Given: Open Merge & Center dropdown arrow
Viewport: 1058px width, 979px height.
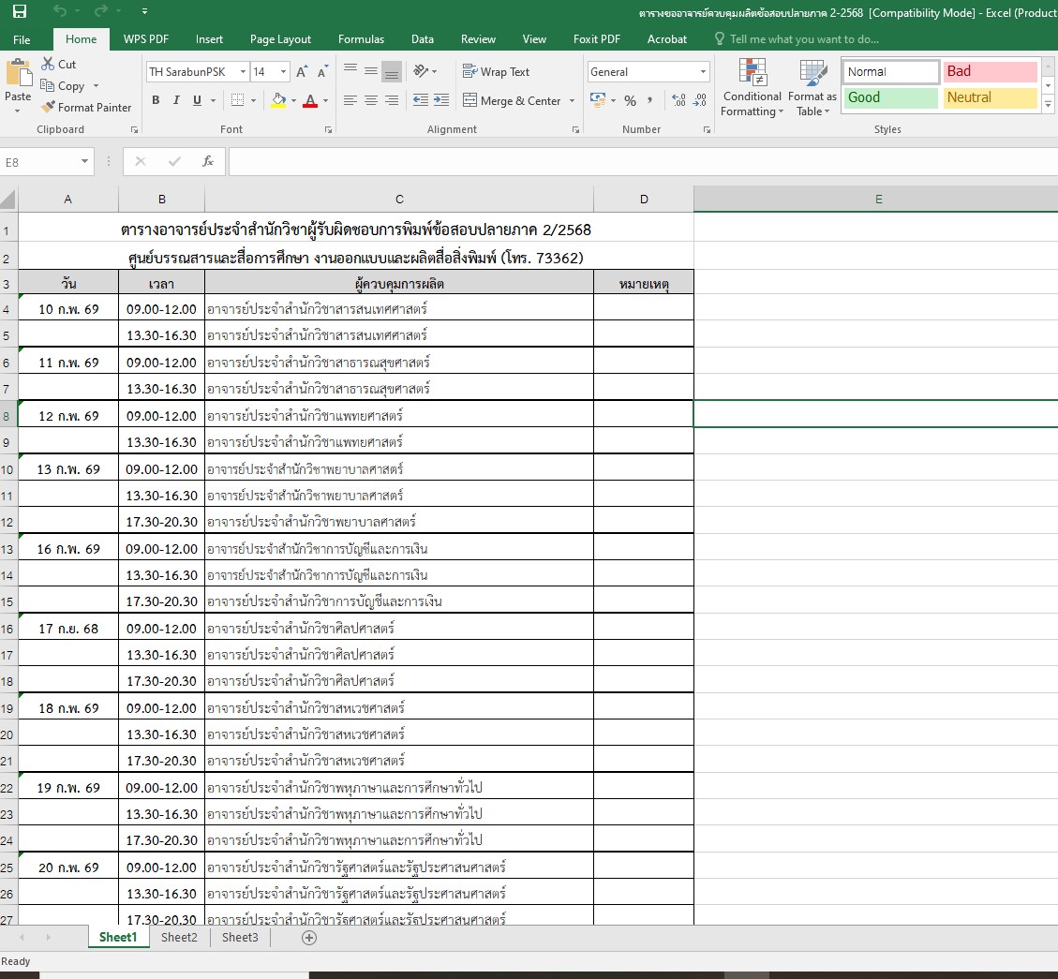Looking at the screenshot, I should tap(573, 100).
